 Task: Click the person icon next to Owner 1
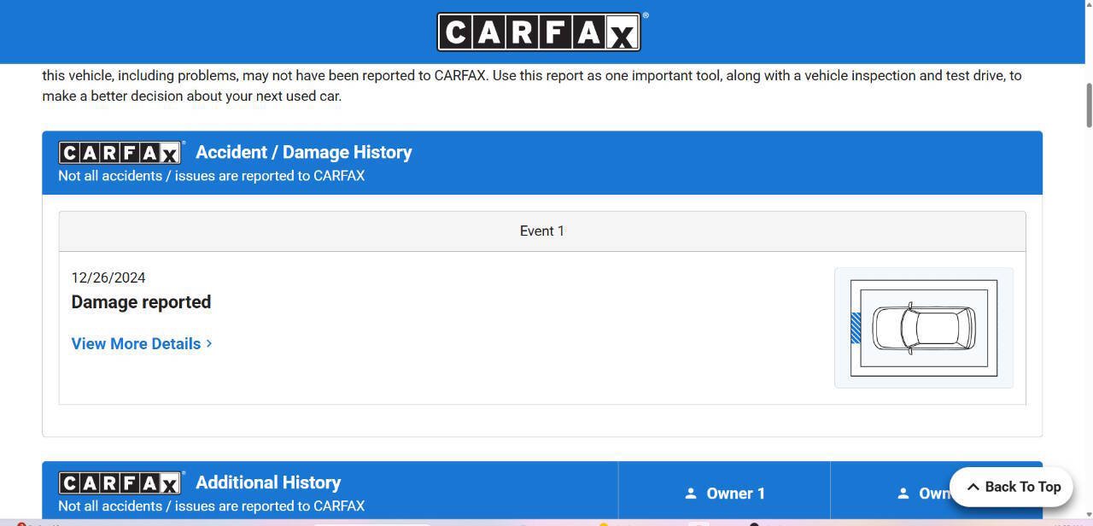coord(691,494)
